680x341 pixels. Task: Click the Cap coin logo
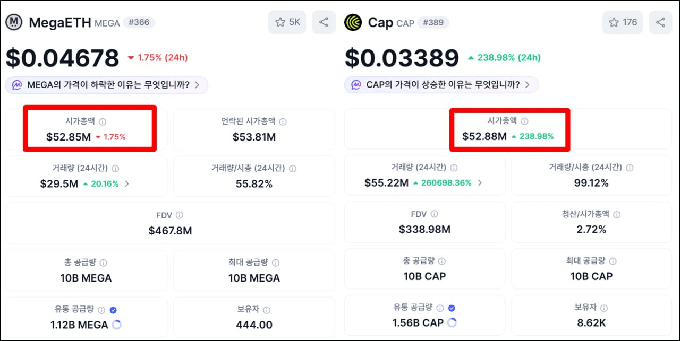pos(353,22)
